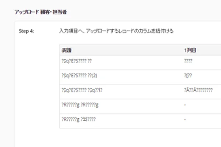Select the "1列目" column header

point(189,50)
